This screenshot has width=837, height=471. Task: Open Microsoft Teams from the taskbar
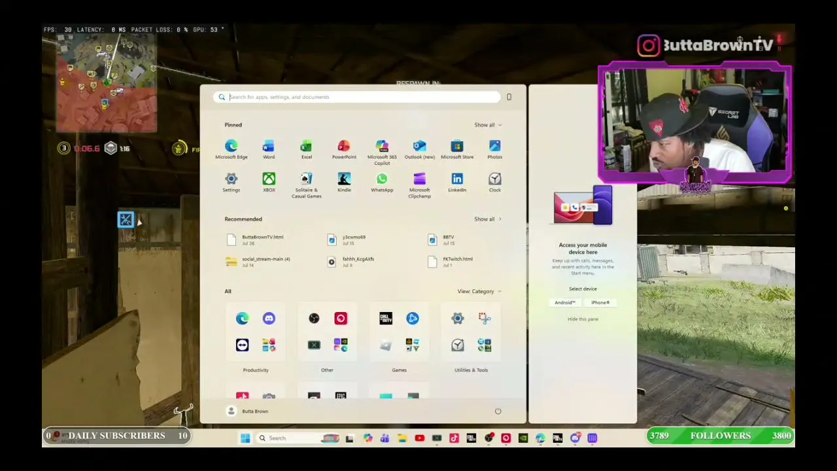point(384,438)
